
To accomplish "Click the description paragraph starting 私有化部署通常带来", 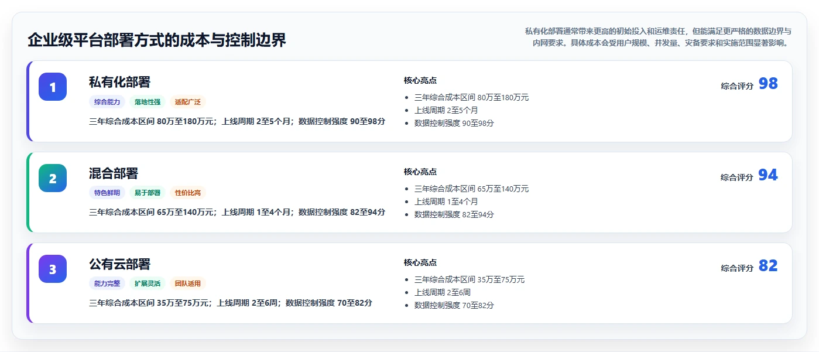I will point(658,37).
